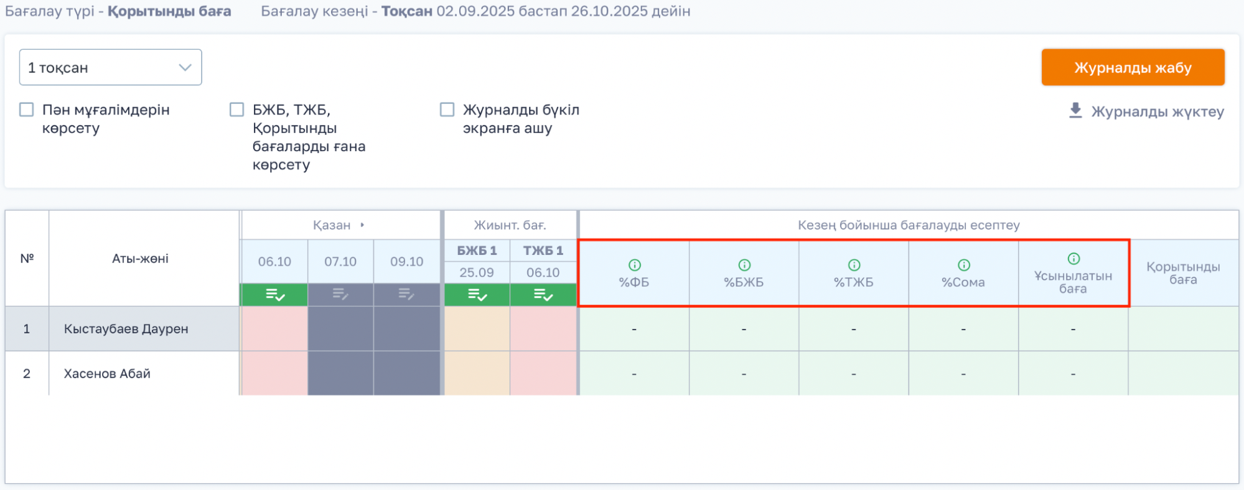Tick БЖБ, ТЖБ, Қорытынды бағаларды ғана көрсету
The width and height of the screenshot is (1244, 490).
tap(237, 110)
